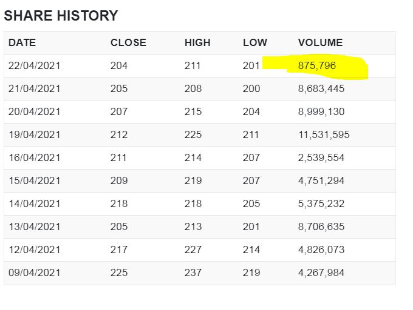Click the SHARE HISTORY heading

tap(61, 16)
